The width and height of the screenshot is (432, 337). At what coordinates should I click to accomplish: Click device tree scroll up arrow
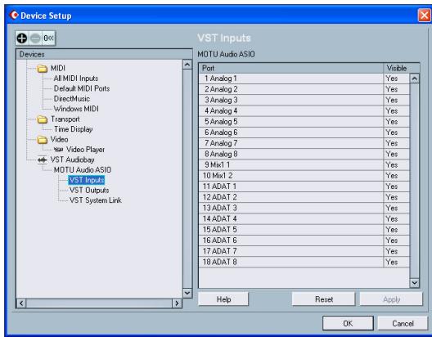187,65
